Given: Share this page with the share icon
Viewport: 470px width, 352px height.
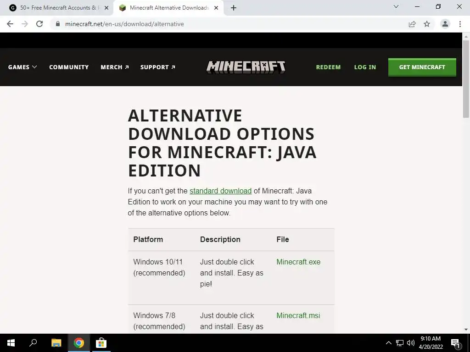Looking at the screenshot, I should (412, 24).
